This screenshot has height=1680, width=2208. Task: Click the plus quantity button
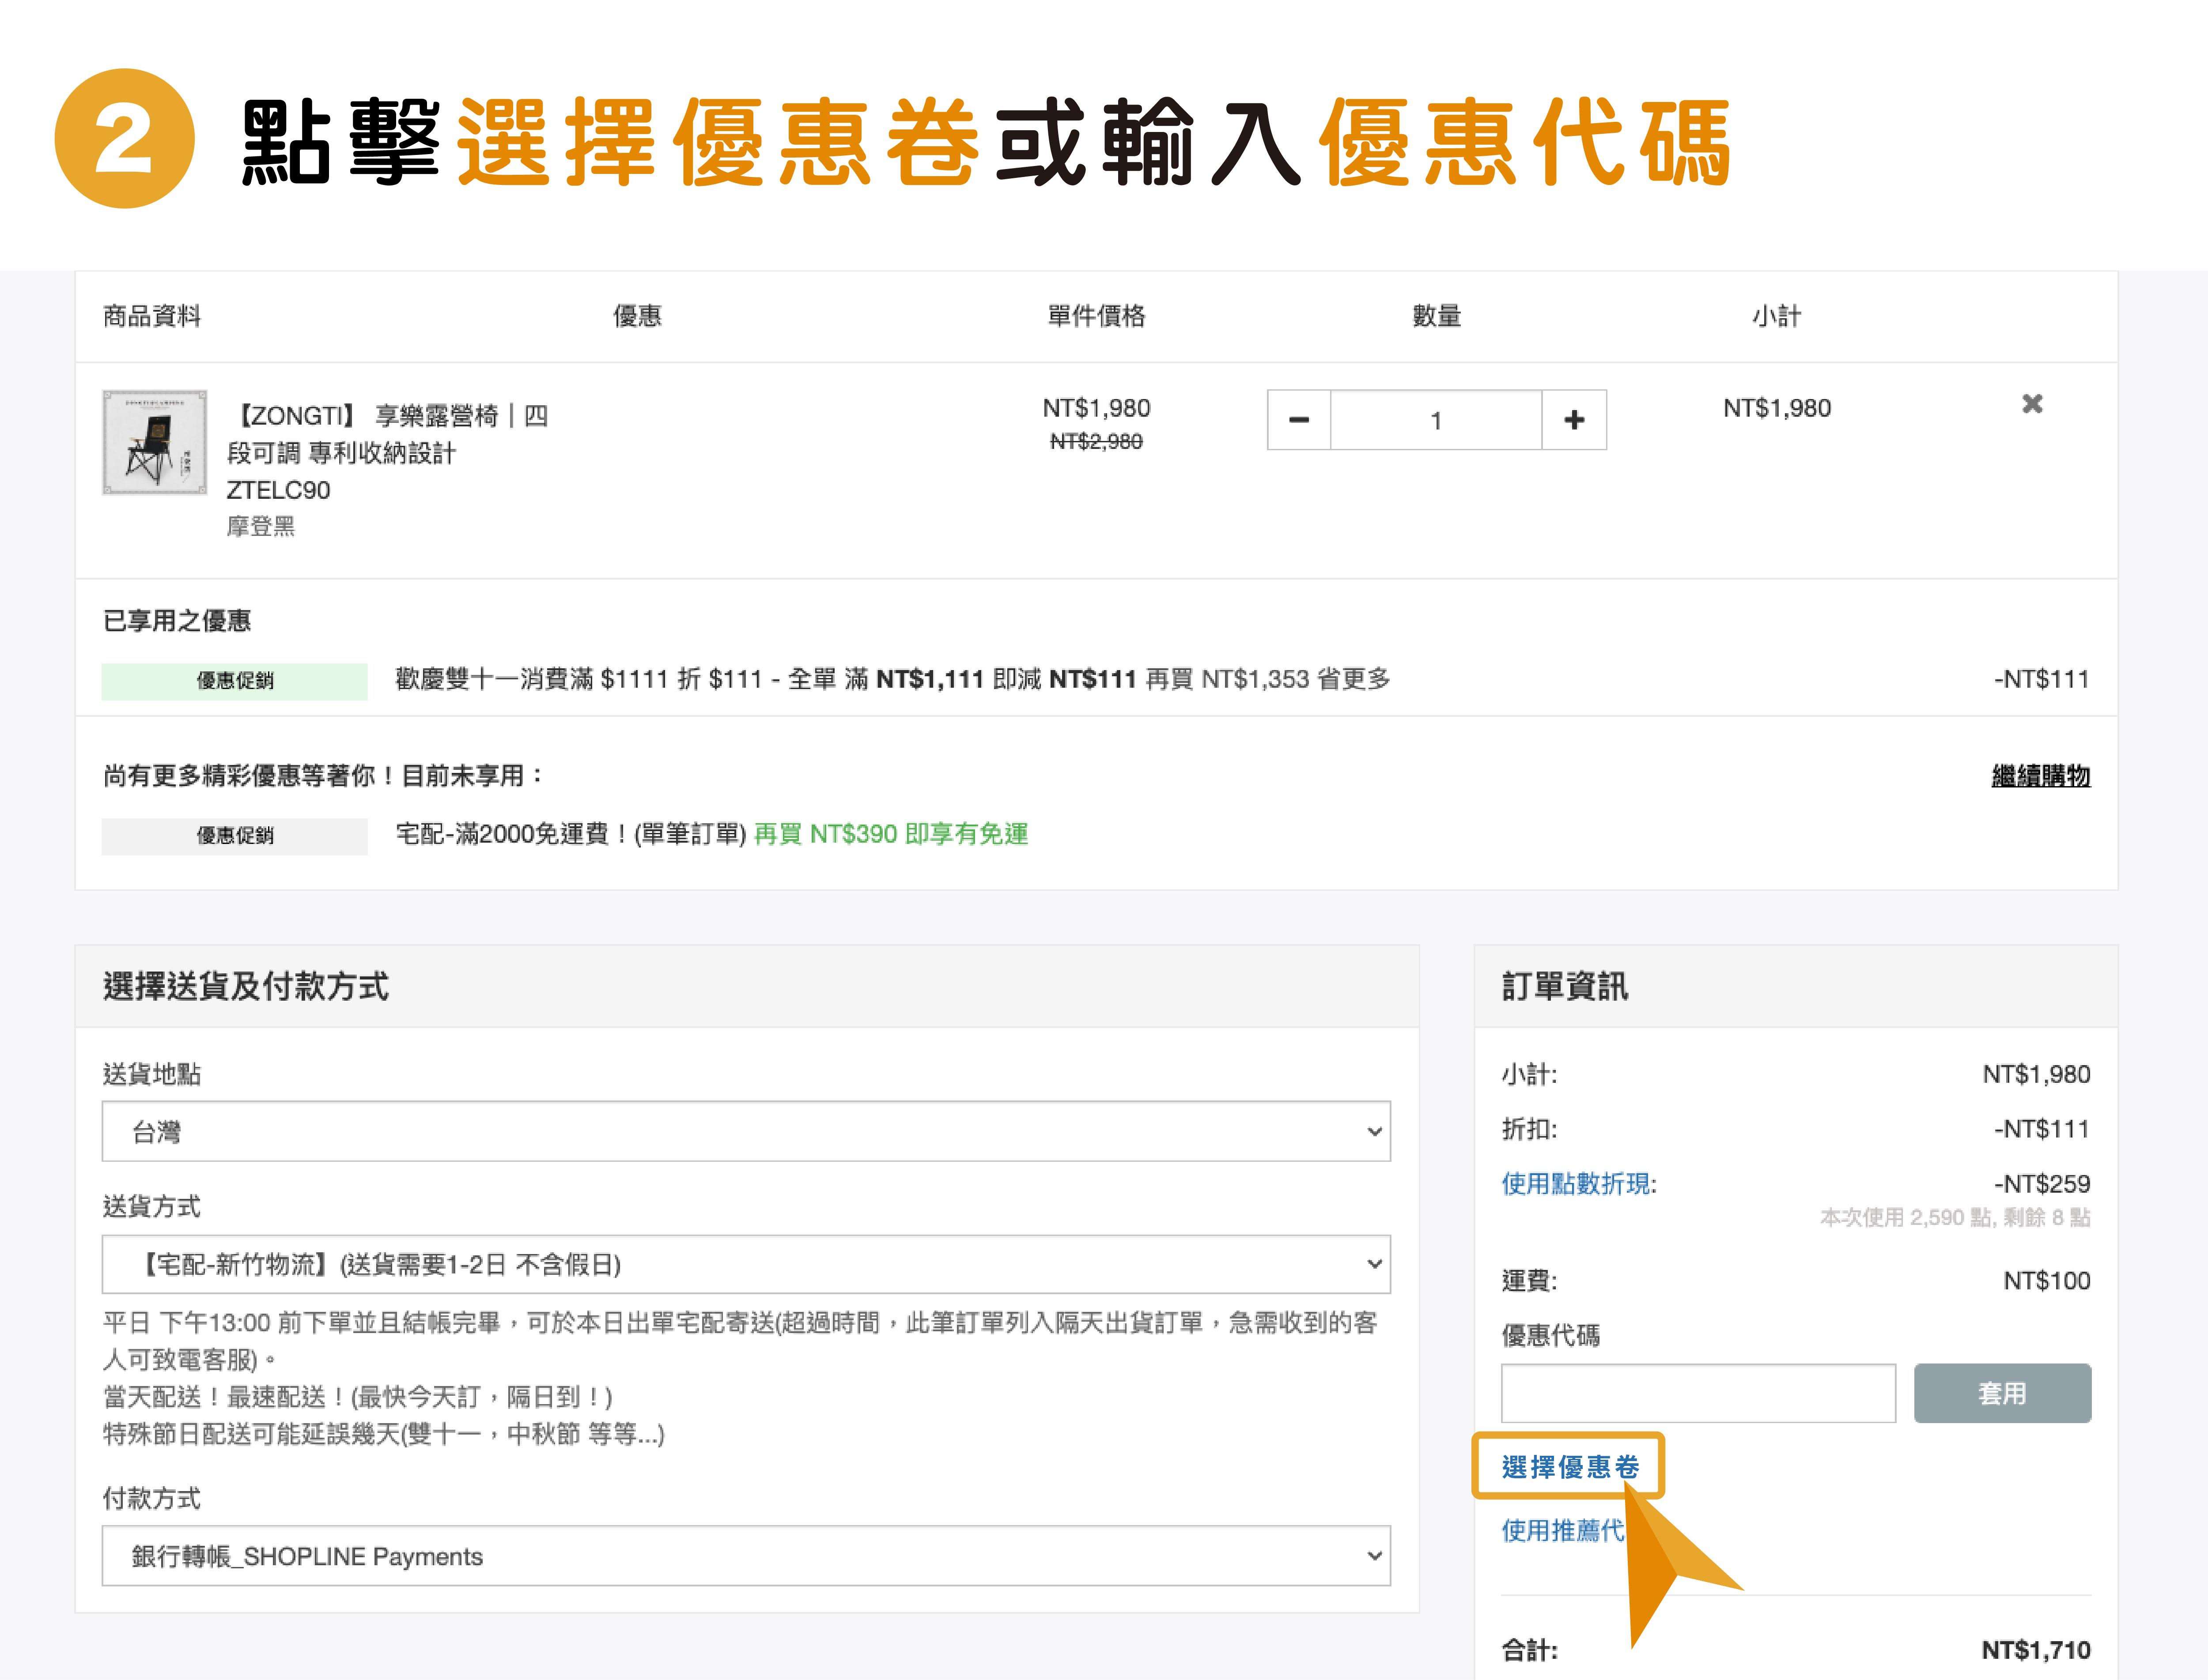click(x=1574, y=420)
